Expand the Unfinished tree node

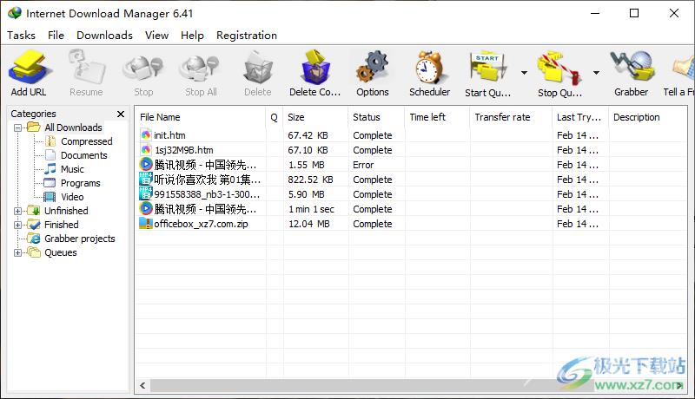point(17,211)
